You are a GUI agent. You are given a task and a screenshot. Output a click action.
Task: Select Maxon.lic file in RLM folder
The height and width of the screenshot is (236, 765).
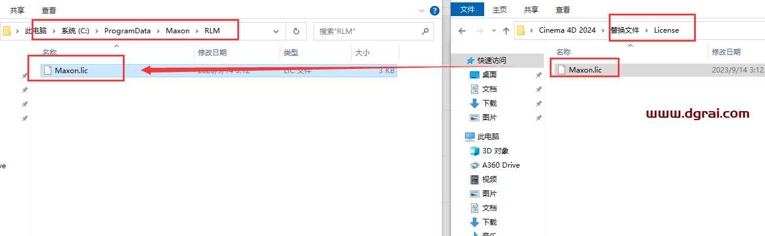(x=218, y=70)
